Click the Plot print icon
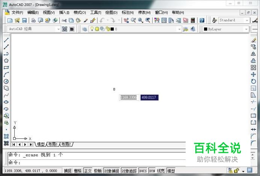This screenshot has height=176, width=260. tap(33, 20)
